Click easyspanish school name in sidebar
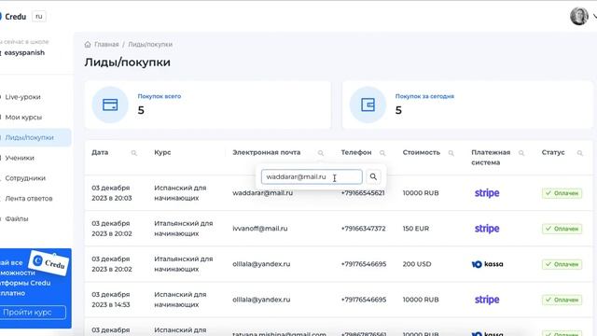 coord(24,53)
